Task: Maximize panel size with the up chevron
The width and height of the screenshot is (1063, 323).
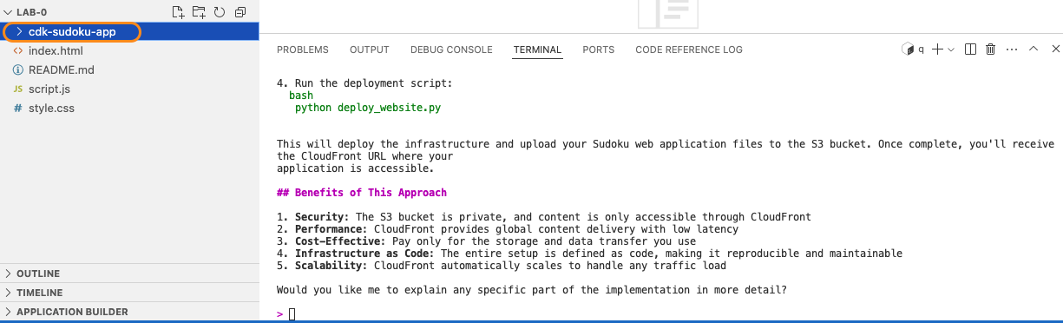Action: [x=1033, y=49]
